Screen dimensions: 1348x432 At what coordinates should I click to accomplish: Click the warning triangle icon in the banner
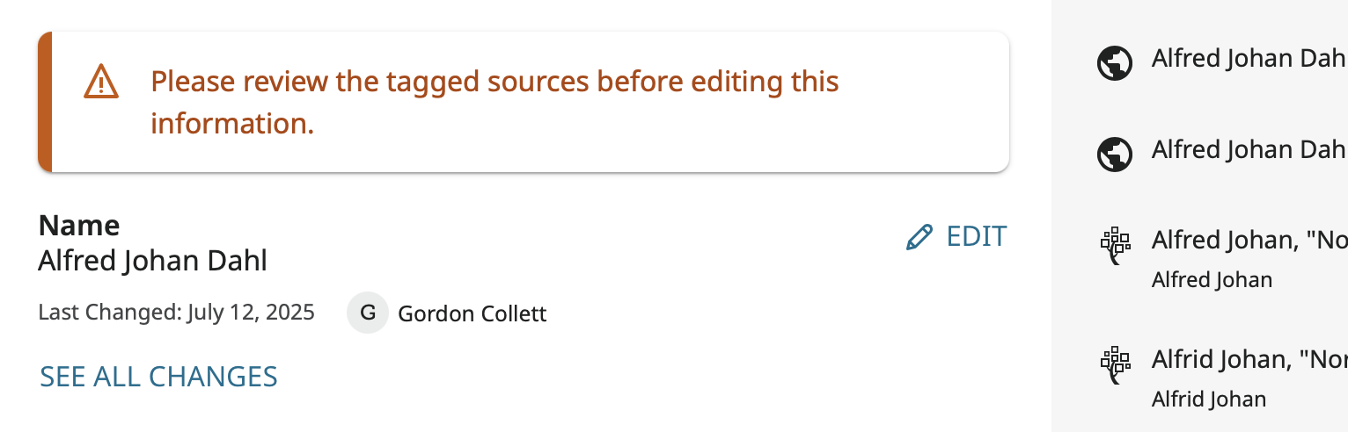coord(101,82)
